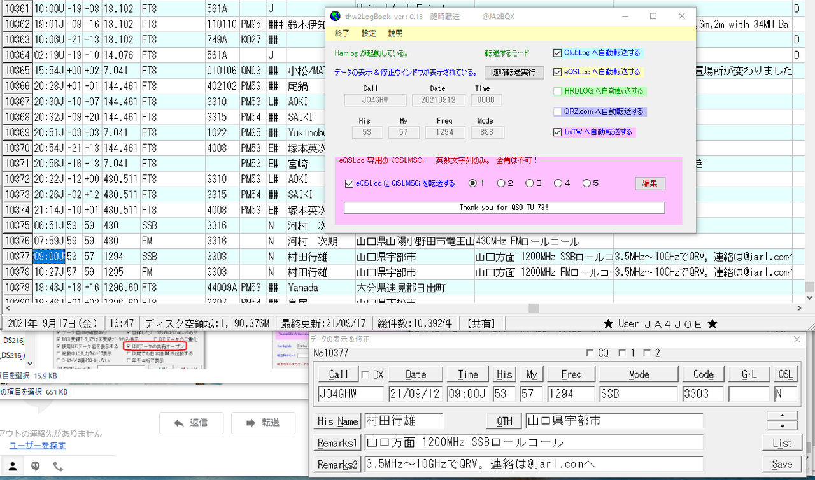Minimize the thw2LogBook window
815x480 pixels.
(624, 17)
